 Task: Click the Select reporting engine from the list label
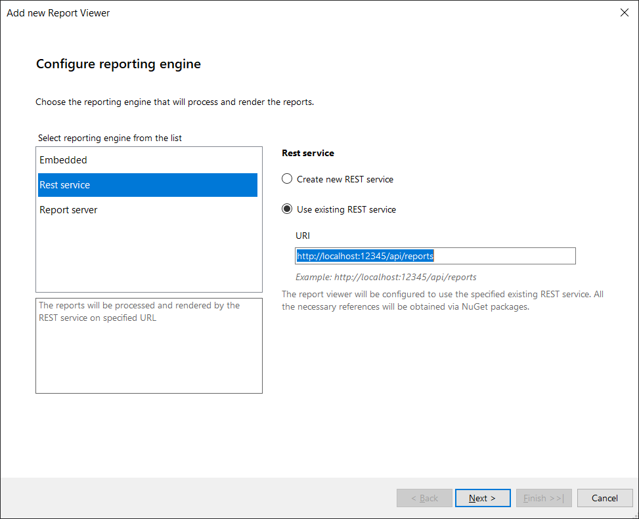click(110, 138)
